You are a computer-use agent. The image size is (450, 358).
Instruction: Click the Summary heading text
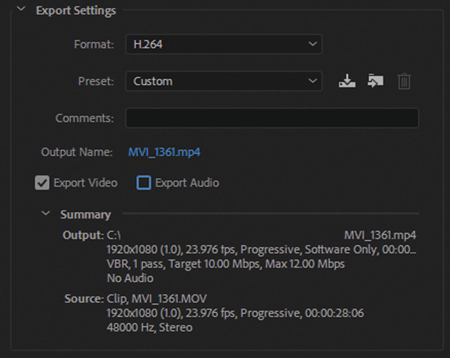[x=85, y=215]
